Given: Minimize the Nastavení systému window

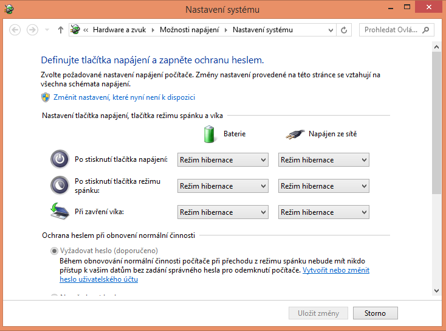Looking at the screenshot, I should coord(391,8).
